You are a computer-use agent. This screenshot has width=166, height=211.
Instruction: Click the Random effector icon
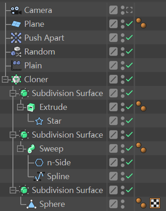click(16, 52)
